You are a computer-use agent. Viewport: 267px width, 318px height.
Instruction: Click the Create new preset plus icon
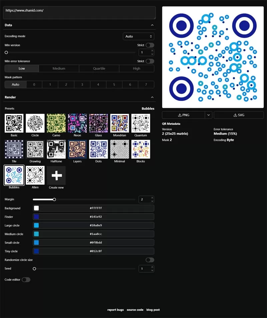(56, 175)
